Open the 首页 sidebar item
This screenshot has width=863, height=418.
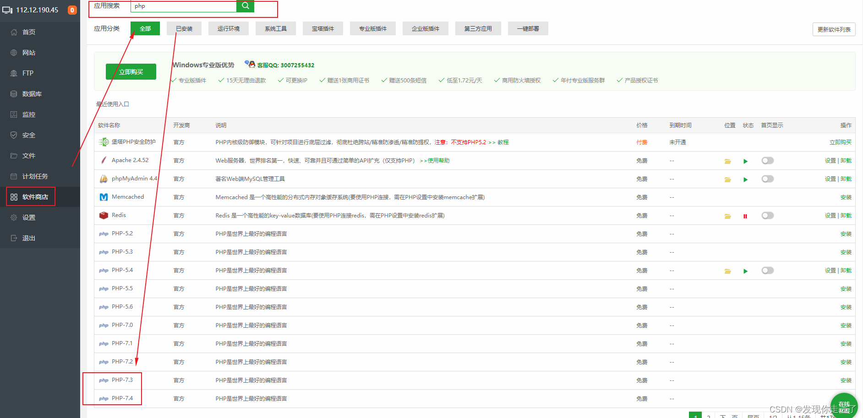pos(29,32)
